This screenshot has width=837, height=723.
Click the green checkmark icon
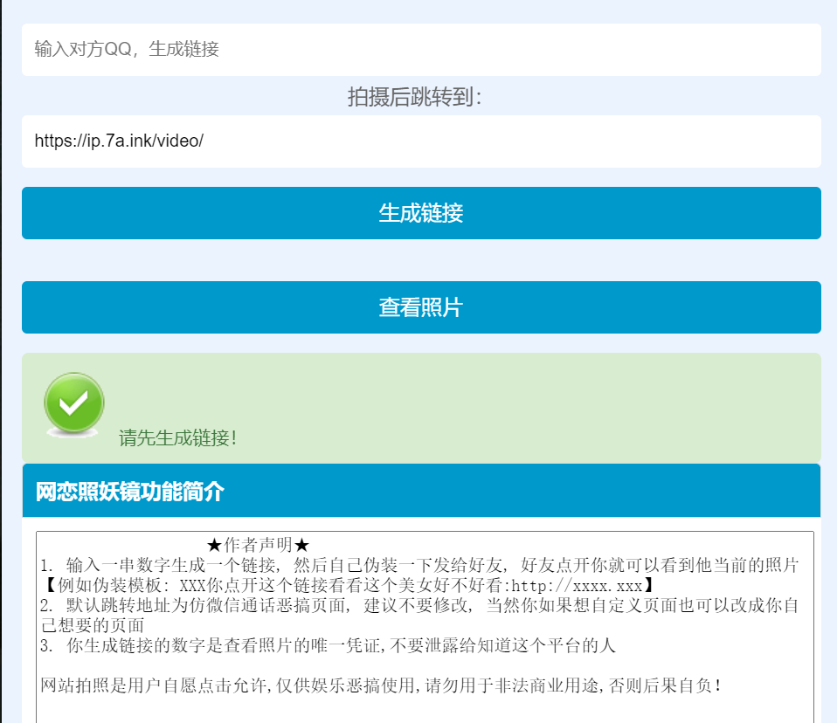(74, 403)
